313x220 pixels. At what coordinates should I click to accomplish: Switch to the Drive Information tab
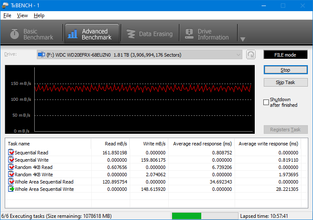tap(208, 34)
